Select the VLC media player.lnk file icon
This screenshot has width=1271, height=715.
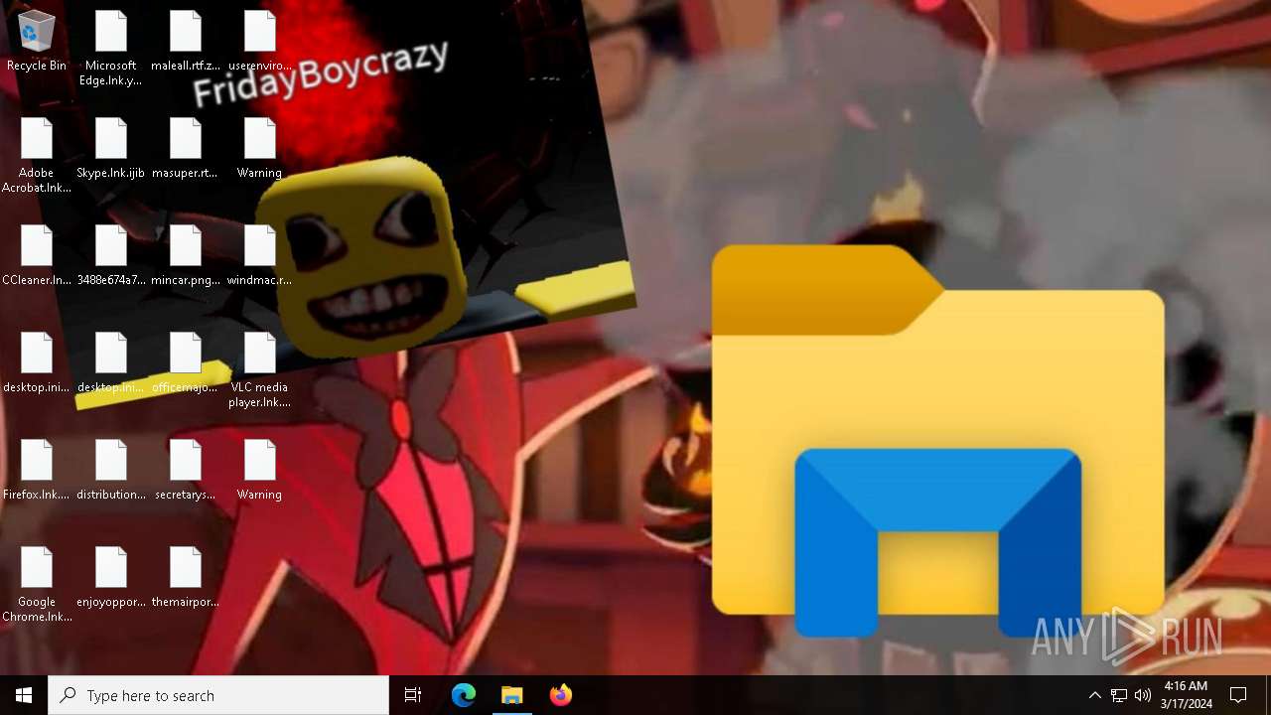(260, 370)
